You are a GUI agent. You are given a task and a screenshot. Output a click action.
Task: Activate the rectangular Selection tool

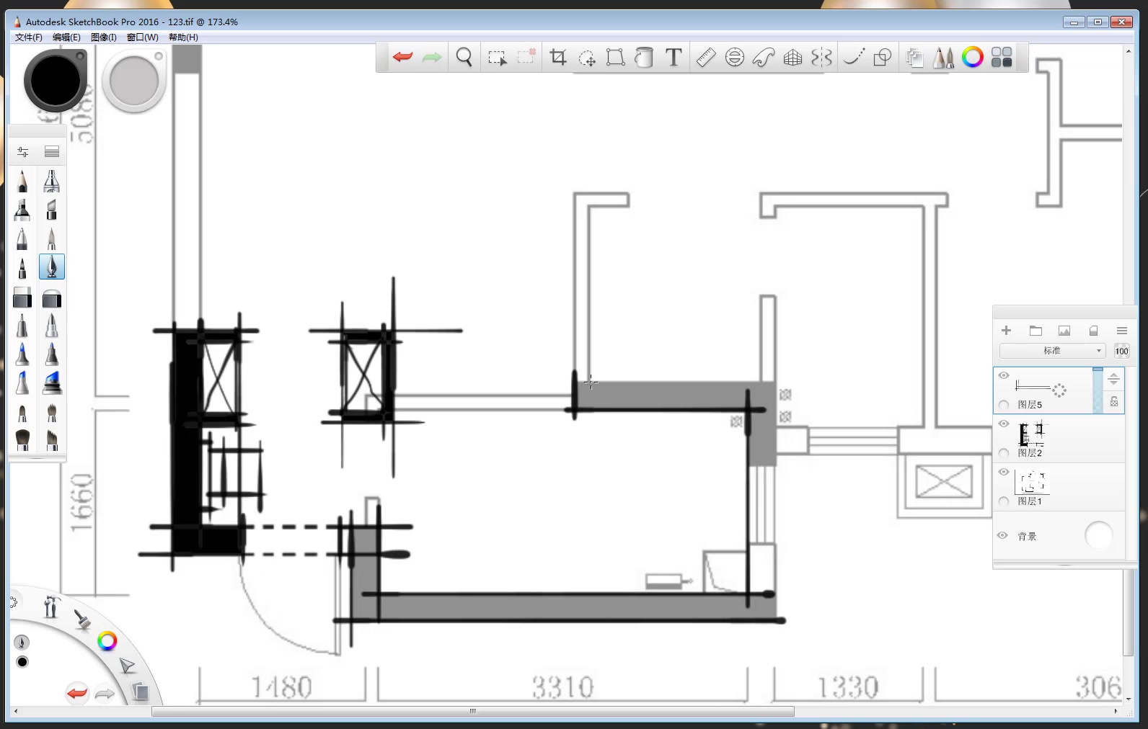497,58
